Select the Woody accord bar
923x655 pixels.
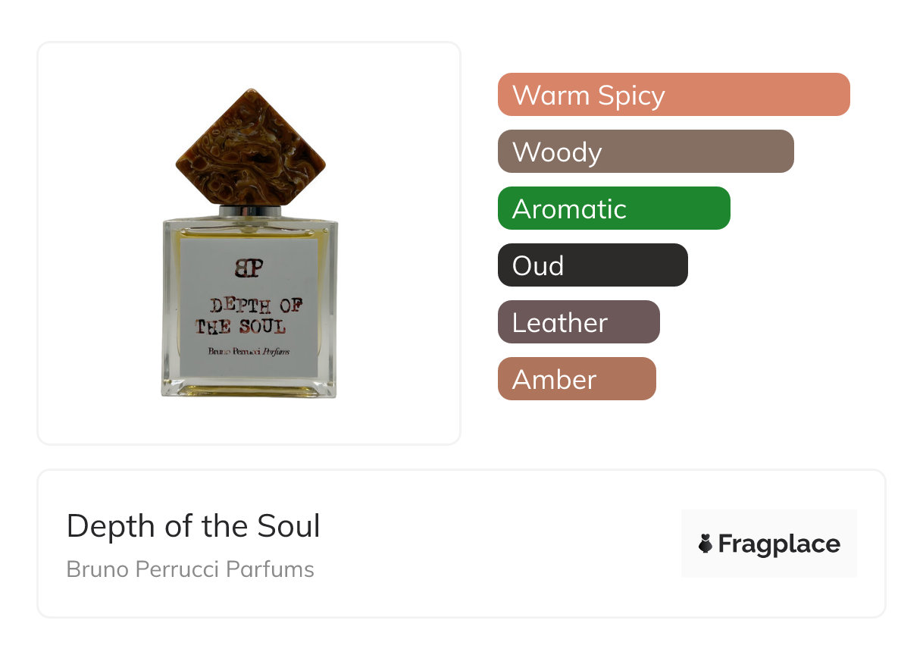pos(645,152)
